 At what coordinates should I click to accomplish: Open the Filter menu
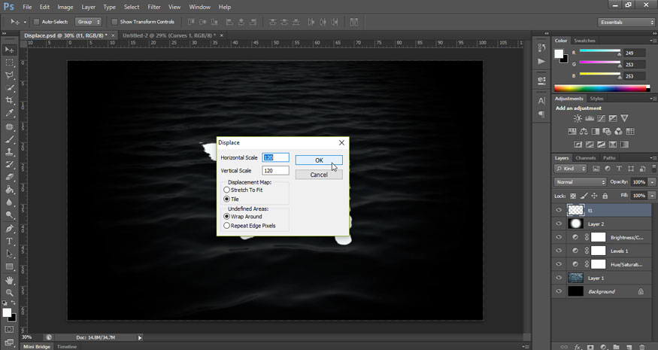click(x=153, y=7)
